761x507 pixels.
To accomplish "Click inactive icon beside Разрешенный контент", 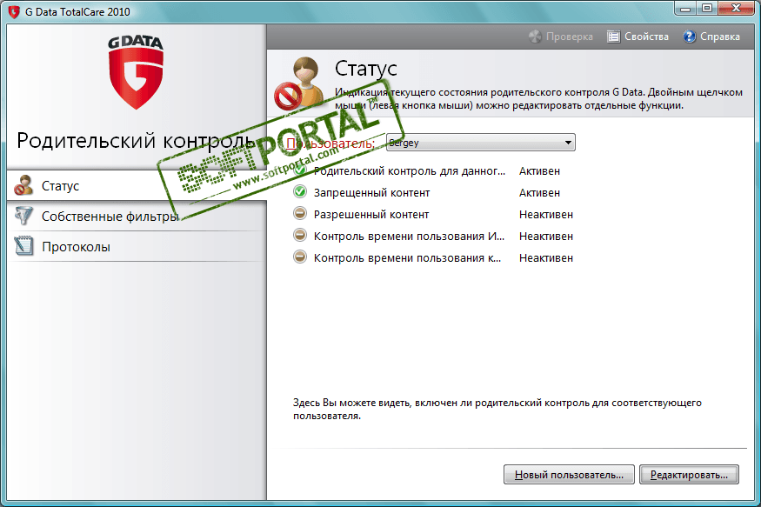I will pos(300,213).
